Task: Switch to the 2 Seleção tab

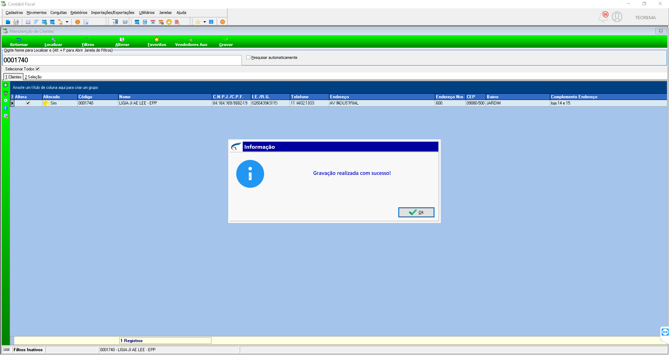Action: pos(33,77)
